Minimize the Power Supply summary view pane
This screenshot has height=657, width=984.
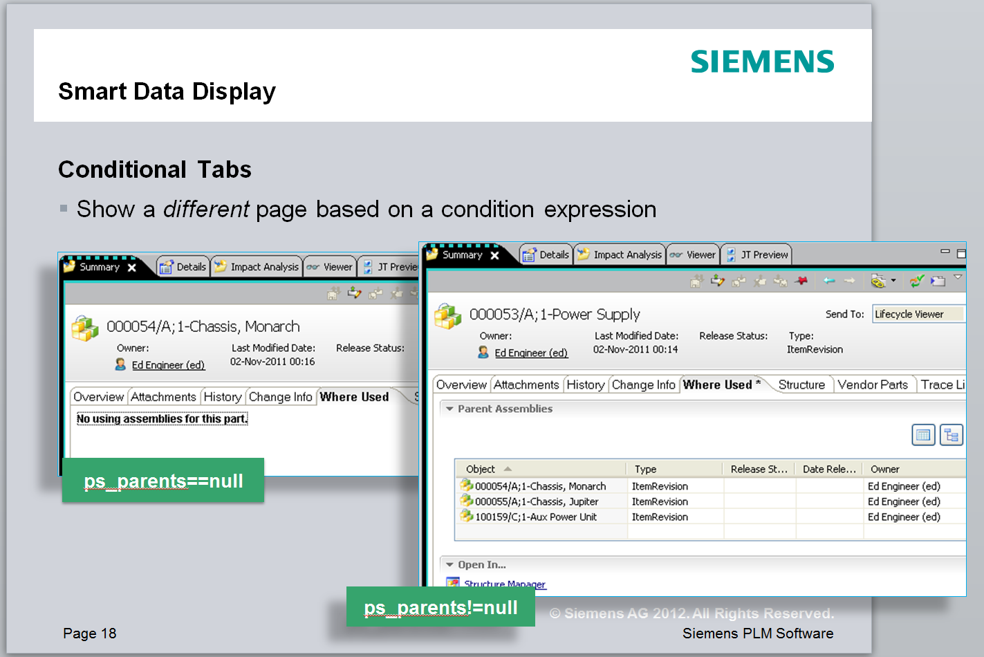(x=945, y=252)
